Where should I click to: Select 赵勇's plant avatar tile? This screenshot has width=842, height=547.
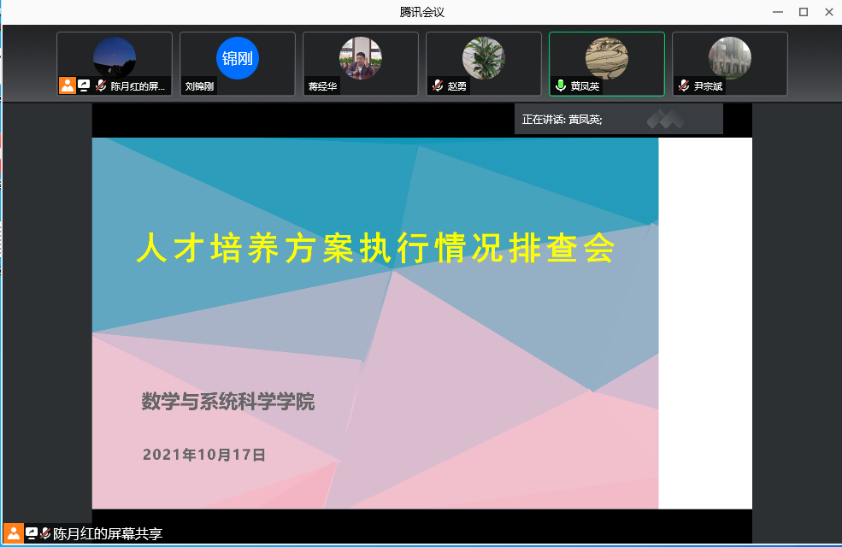[x=484, y=58]
